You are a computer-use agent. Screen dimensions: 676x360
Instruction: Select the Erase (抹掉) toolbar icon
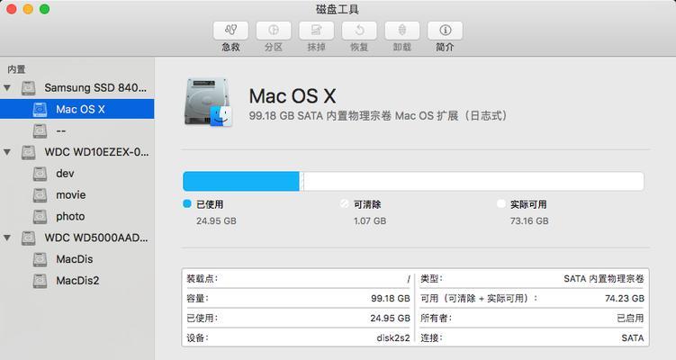(316, 31)
